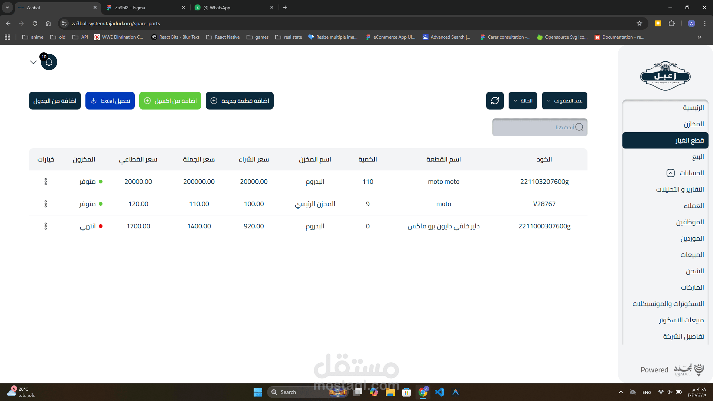Open options for the out-of-stock part row
This screenshot has height=401, width=713.
click(x=46, y=226)
